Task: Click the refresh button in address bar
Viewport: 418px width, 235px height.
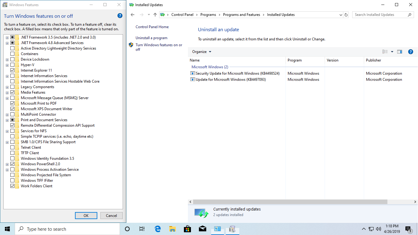Action: click(346, 15)
